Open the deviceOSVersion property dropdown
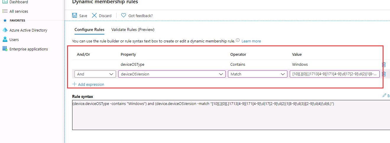 click(x=171, y=74)
